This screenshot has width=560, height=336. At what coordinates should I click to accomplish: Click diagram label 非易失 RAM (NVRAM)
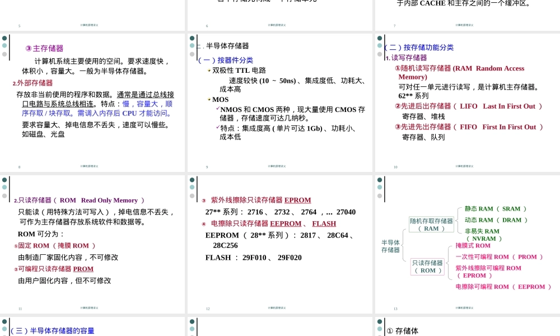tap(483, 235)
